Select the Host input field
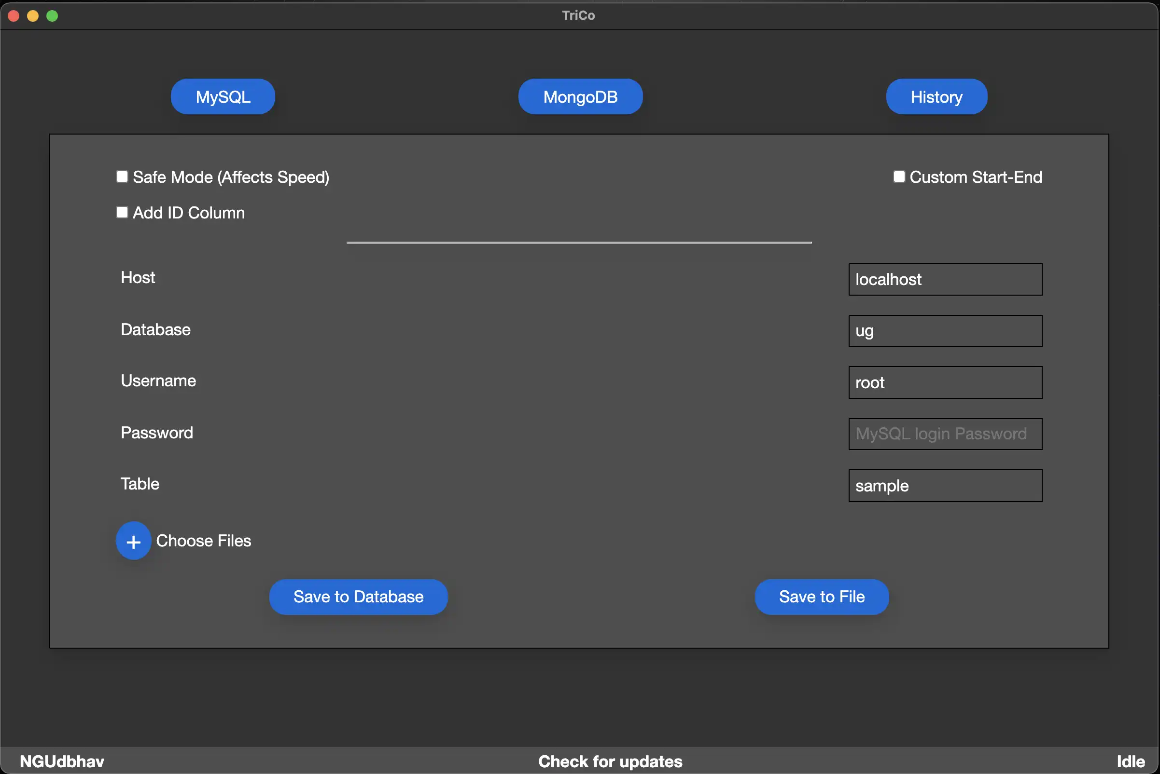The image size is (1160, 774). pyautogui.click(x=946, y=278)
